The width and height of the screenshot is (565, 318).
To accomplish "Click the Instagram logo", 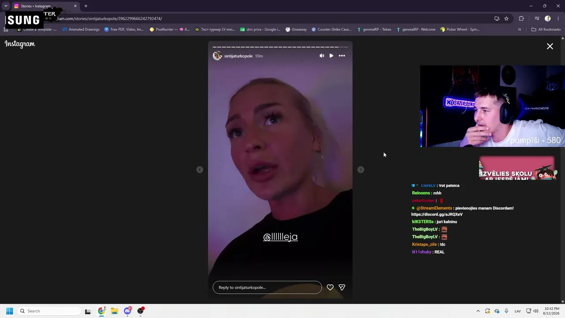I will point(20,44).
